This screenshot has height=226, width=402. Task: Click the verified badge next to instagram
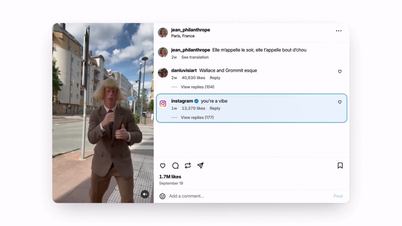tap(197, 101)
